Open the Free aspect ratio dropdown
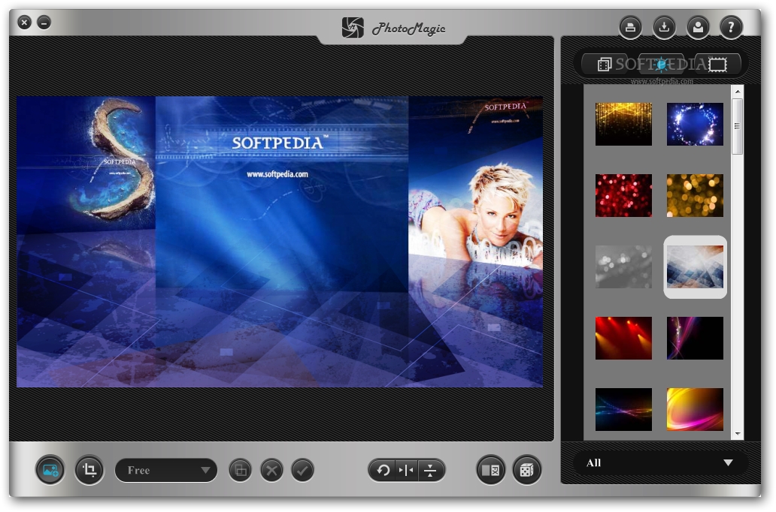The image size is (776, 512). tap(166, 471)
